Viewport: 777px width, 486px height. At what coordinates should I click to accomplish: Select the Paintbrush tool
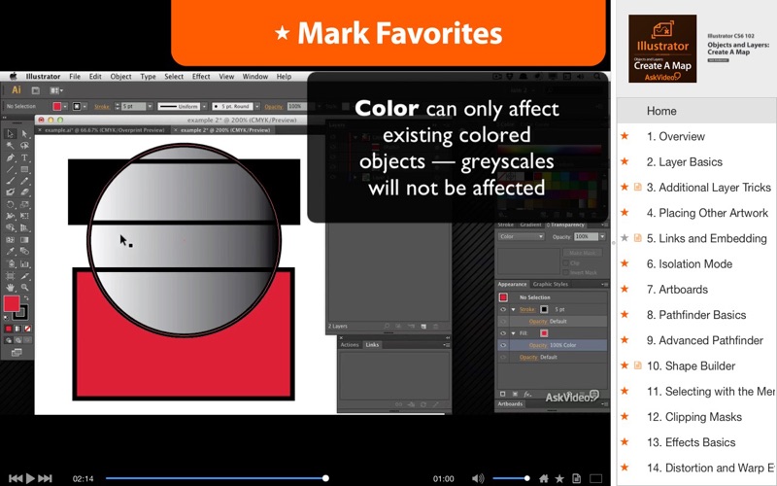pyautogui.click(x=10, y=181)
